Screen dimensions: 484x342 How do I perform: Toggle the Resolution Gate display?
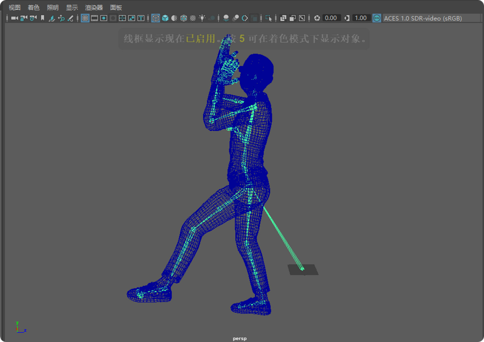(x=104, y=18)
